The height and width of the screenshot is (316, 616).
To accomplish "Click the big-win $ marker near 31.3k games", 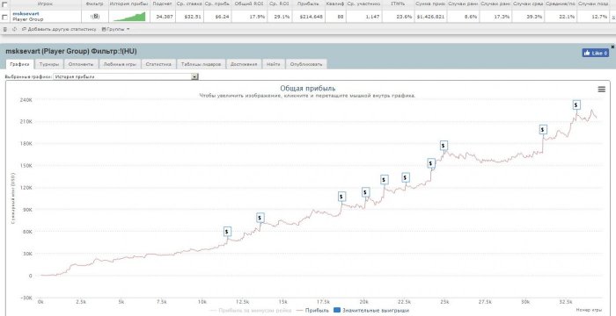I will pos(543,129).
